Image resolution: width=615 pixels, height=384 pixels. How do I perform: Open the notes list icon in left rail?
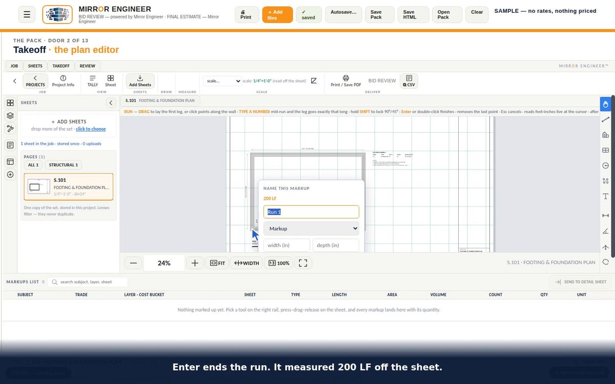pyautogui.click(x=10, y=145)
